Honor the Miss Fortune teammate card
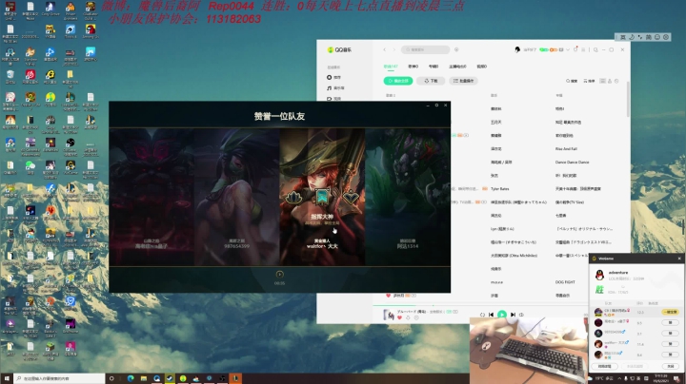Screen dimensions: 686x384 (x=322, y=197)
